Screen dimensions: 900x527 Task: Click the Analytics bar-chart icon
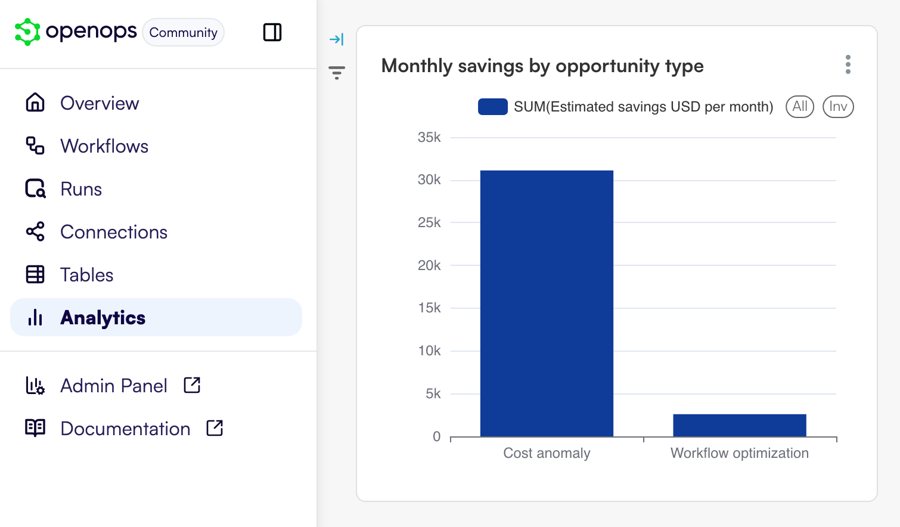[x=35, y=318]
